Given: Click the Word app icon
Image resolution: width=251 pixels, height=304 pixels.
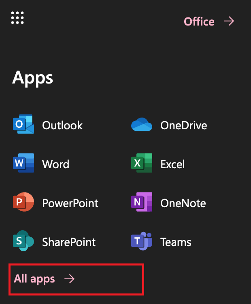Looking at the screenshot, I should [x=23, y=163].
